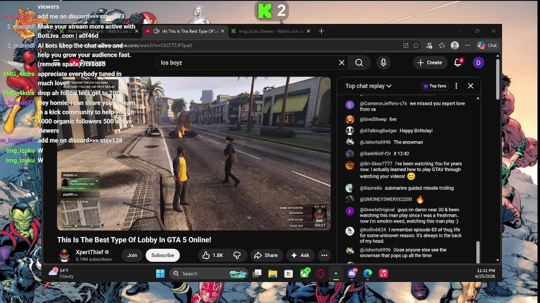Switch to the tmg_izuku Stream browser tab
The height and width of the screenshot is (303, 540).
pyautogui.click(x=271, y=31)
